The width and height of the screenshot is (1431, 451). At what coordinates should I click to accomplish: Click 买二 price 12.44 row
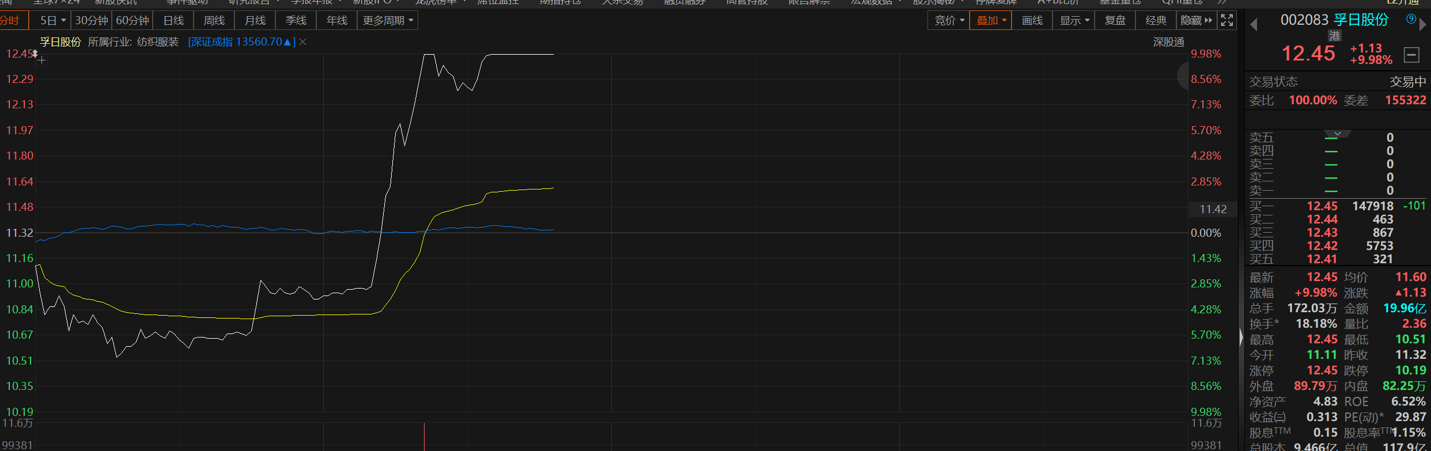pos(1338,219)
